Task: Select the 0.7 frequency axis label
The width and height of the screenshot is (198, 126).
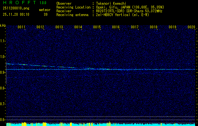Action: pos(3,104)
